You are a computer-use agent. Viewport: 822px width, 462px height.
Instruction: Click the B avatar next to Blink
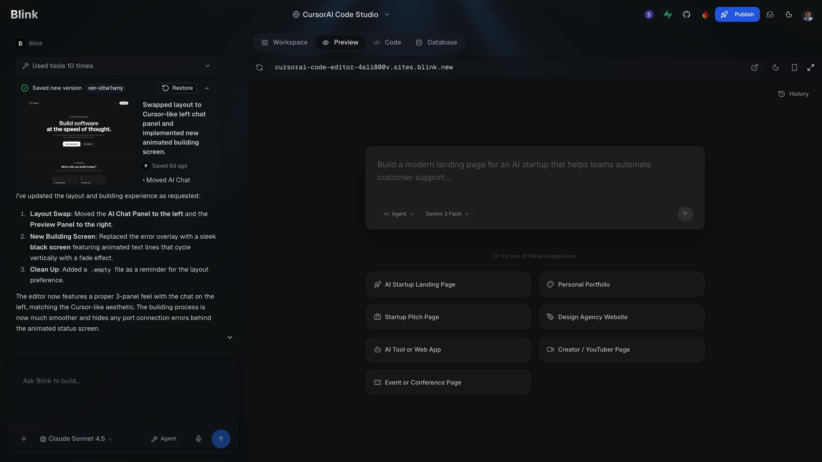20,44
